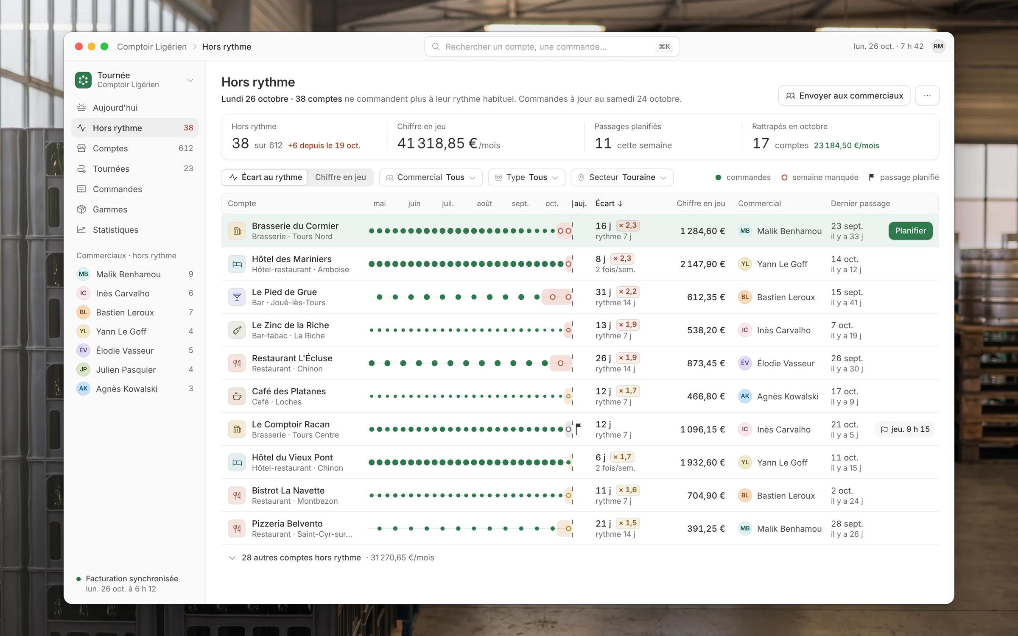This screenshot has width=1018, height=636.
Task: Sort by the Écart column header
Action: [609, 204]
